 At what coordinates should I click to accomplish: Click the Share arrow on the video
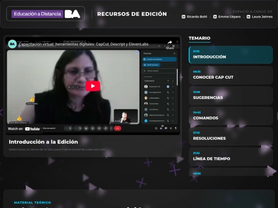170,43
